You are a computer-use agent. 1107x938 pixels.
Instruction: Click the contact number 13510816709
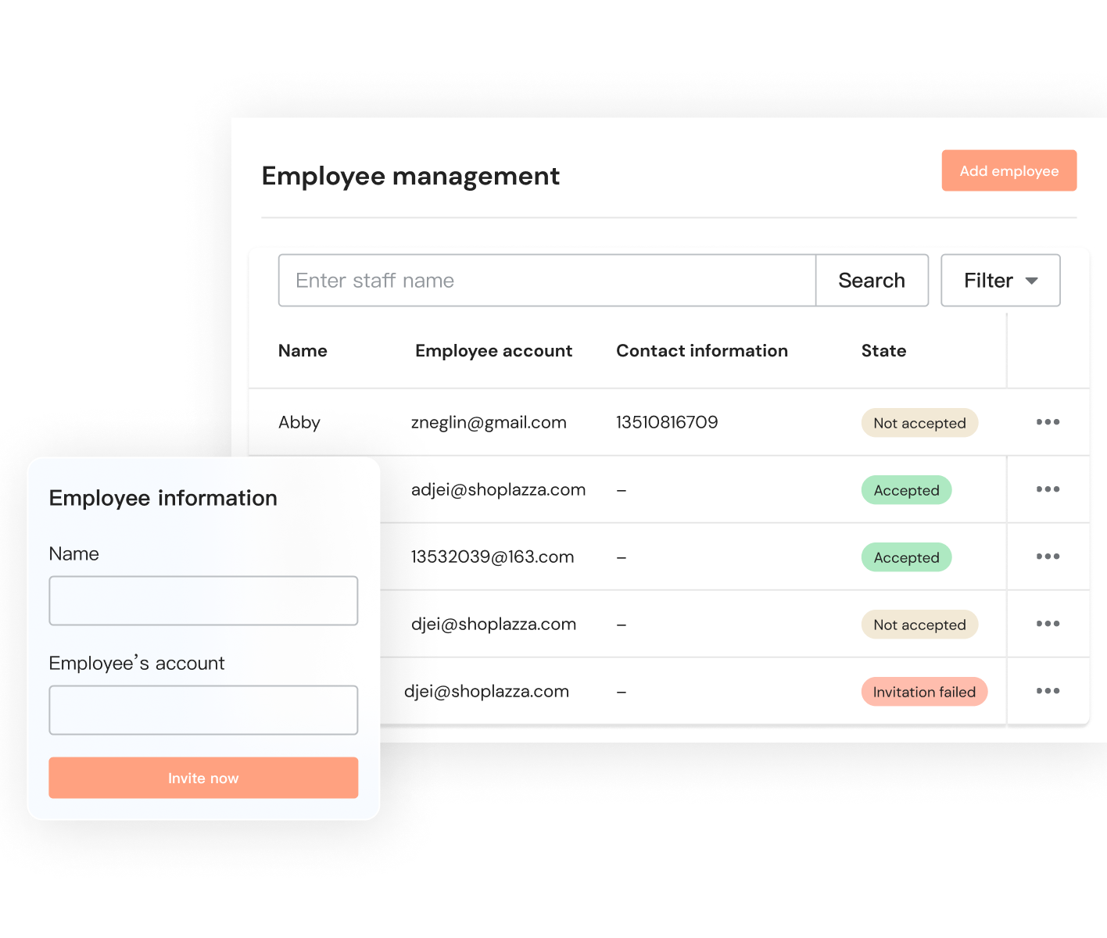tap(667, 423)
